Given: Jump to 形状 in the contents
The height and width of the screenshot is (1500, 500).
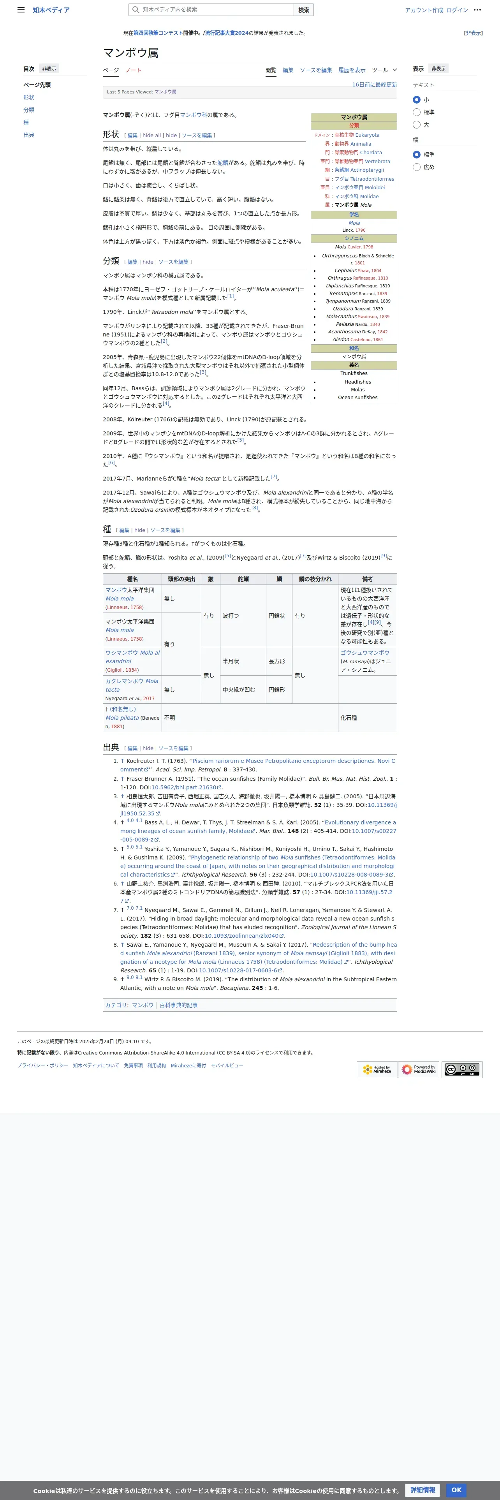Looking at the screenshot, I should 28,97.
